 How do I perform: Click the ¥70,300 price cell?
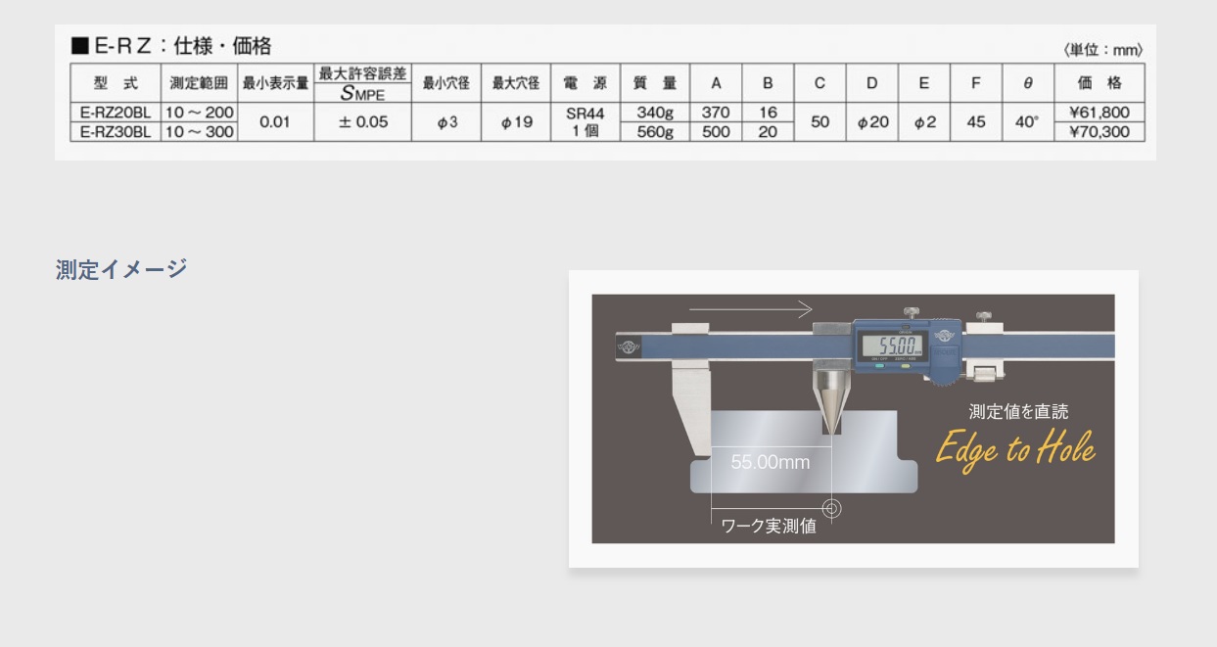point(1099,132)
